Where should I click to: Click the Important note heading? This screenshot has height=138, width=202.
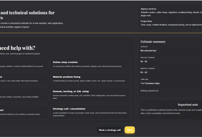[188, 105]
